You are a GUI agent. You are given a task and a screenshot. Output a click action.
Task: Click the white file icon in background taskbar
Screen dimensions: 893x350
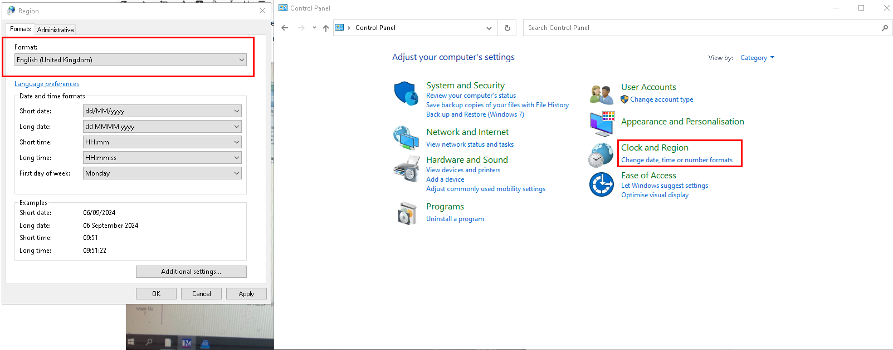[168, 343]
